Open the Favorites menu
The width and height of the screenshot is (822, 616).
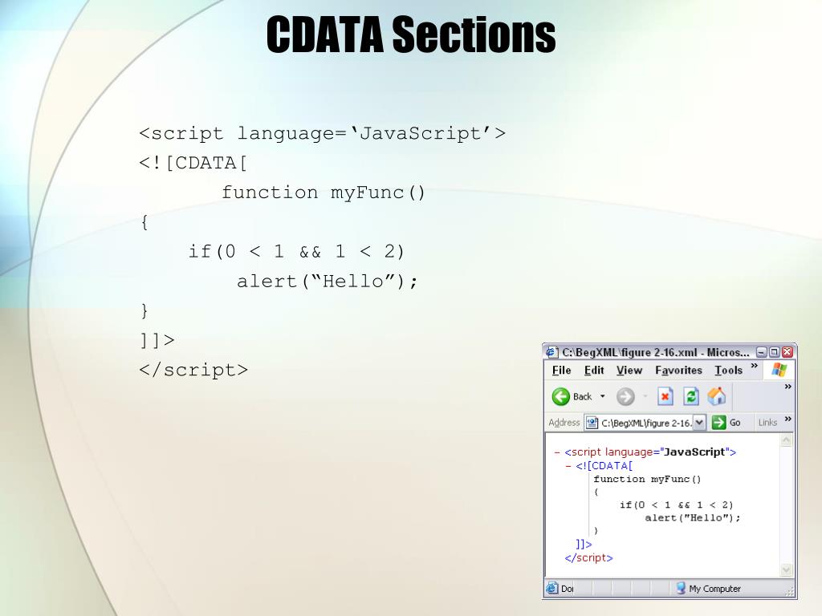678,371
